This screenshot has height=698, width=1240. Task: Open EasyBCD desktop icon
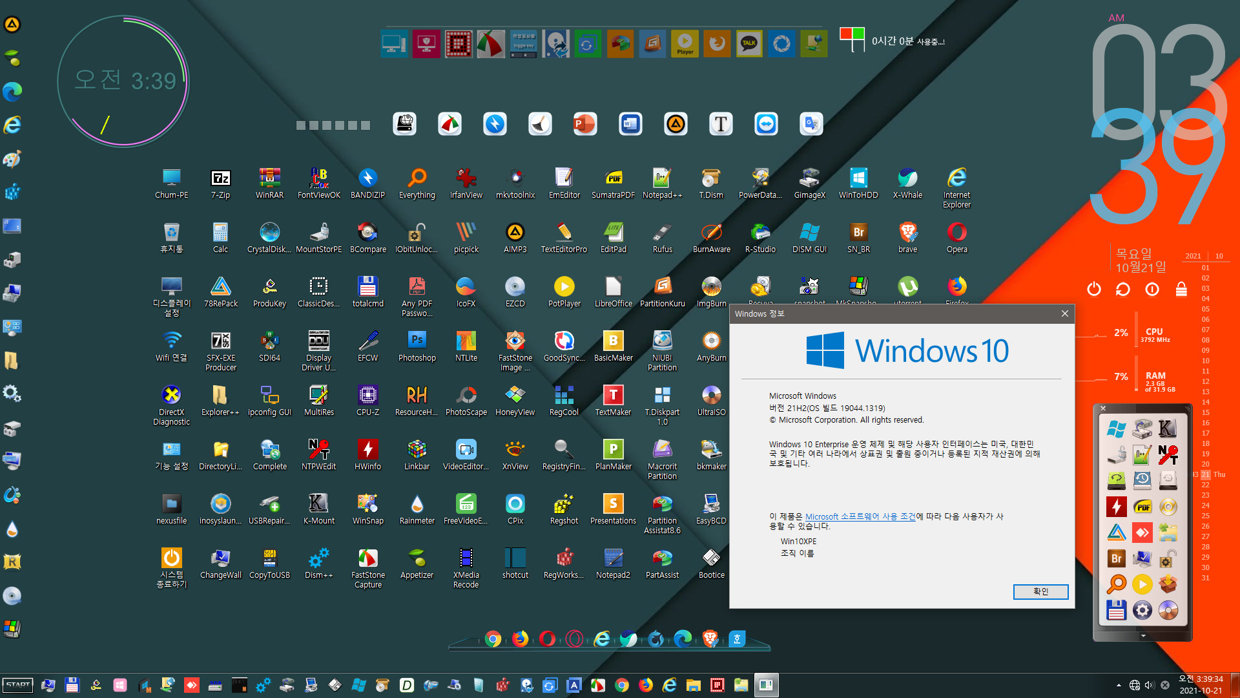711,509
